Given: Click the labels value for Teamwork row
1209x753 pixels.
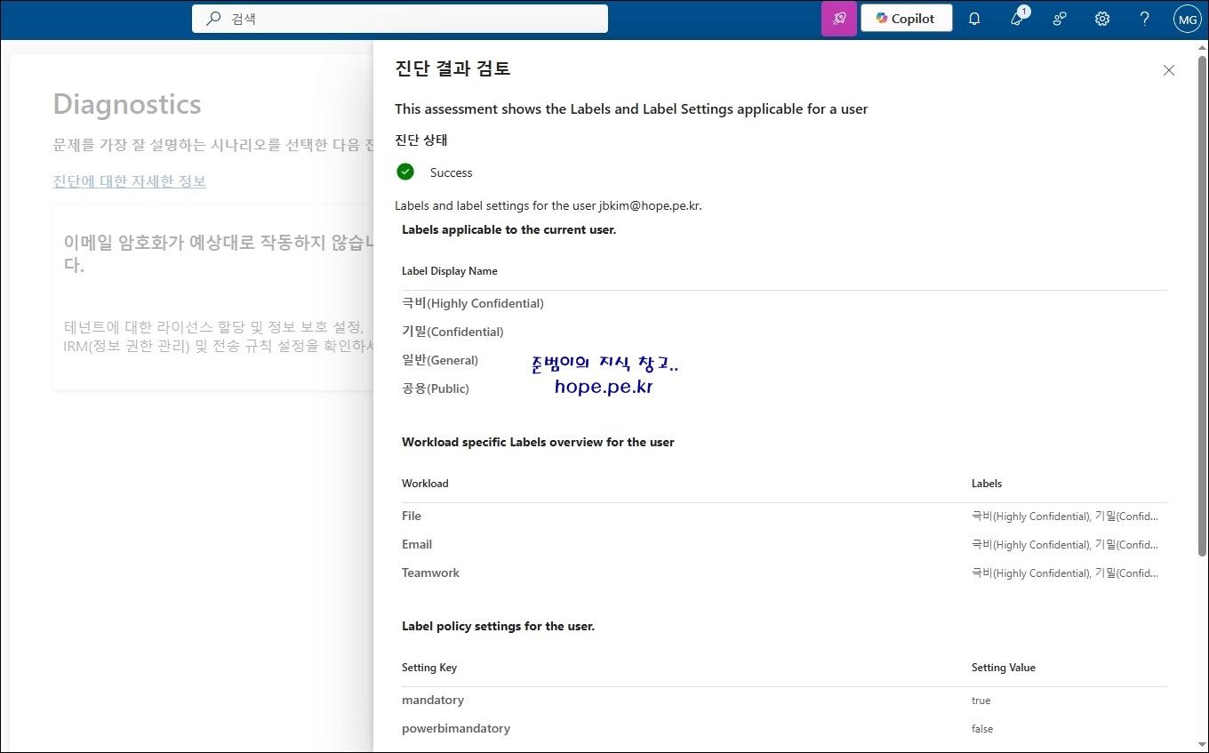Looking at the screenshot, I should pos(1065,573).
